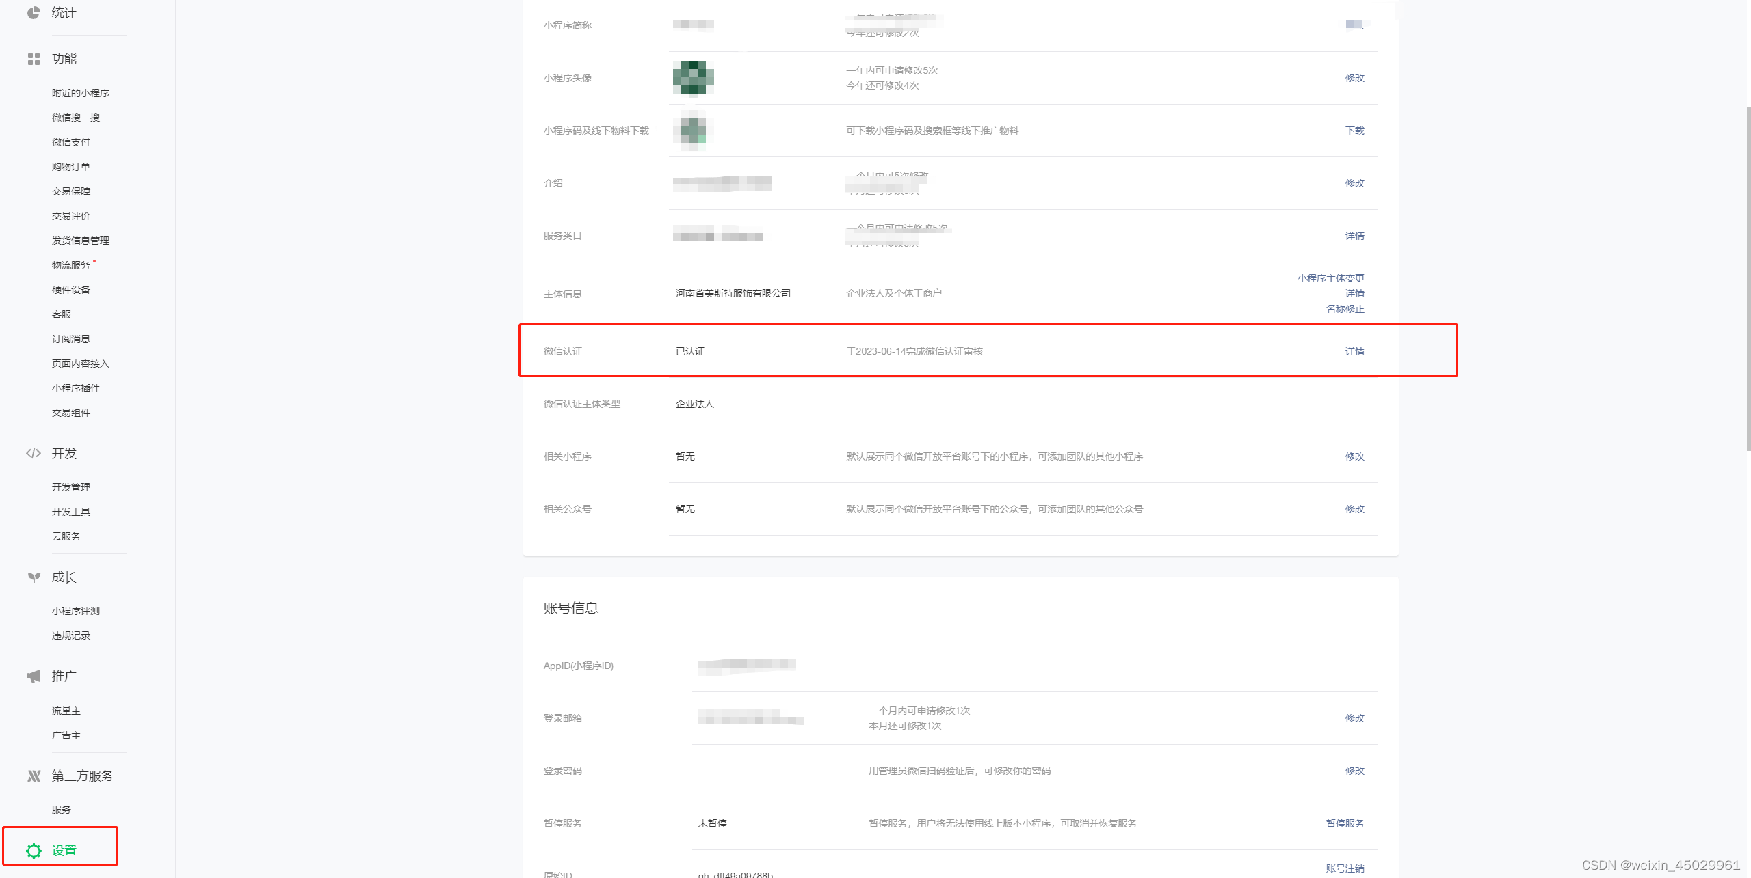The width and height of the screenshot is (1751, 878).
Task: Open 订阅消息 from the sidebar
Action: (71, 339)
